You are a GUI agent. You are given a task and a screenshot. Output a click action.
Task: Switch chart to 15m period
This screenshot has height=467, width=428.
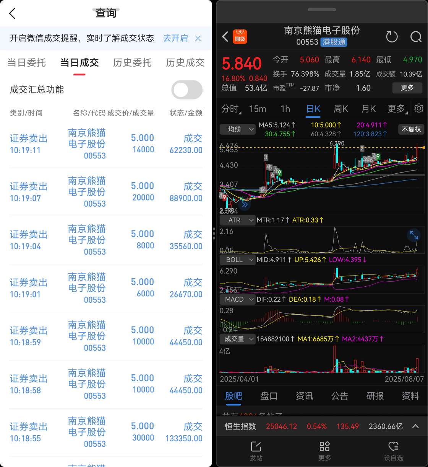(x=258, y=109)
